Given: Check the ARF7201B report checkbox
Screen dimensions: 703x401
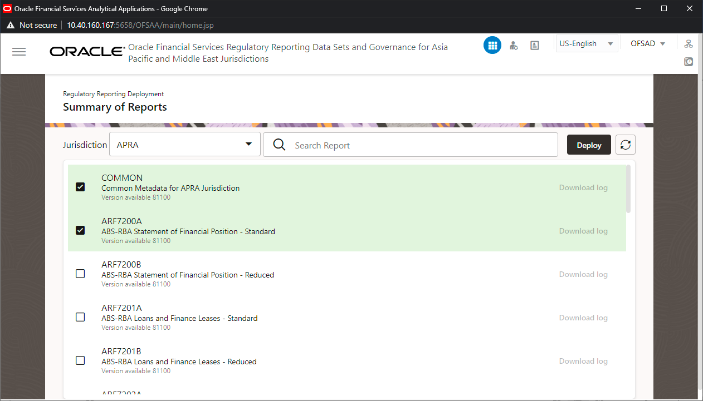Looking at the screenshot, I should [x=80, y=360].
